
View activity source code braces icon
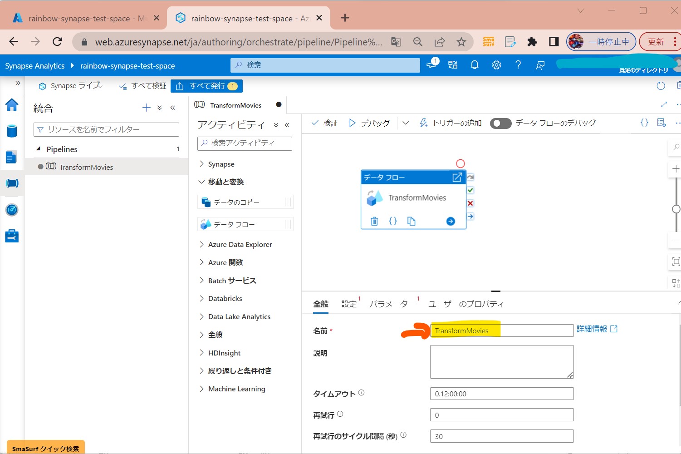393,221
